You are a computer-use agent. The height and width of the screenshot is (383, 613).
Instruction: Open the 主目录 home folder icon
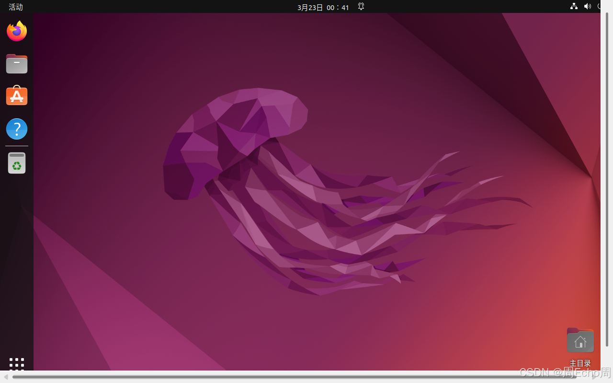click(580, 340)
